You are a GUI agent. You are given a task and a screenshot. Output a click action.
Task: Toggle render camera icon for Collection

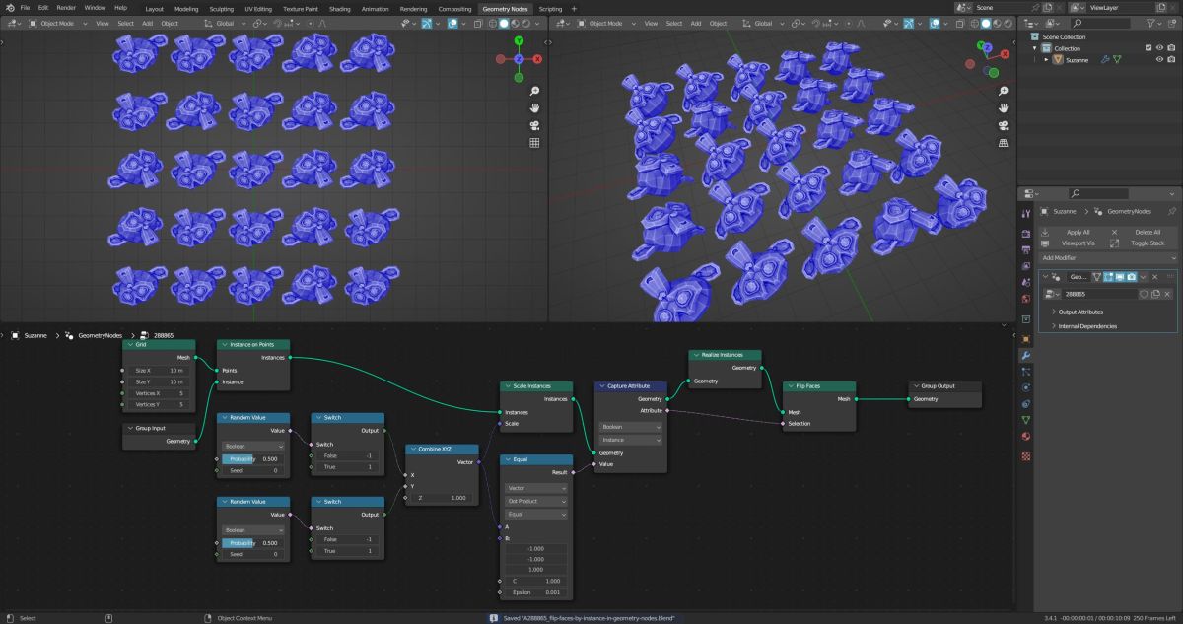click(x=1171, y=48)
